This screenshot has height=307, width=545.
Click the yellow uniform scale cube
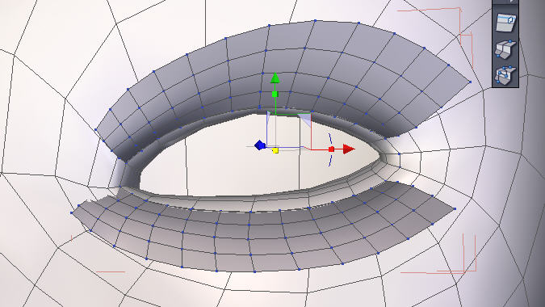[x=275, y=150]
